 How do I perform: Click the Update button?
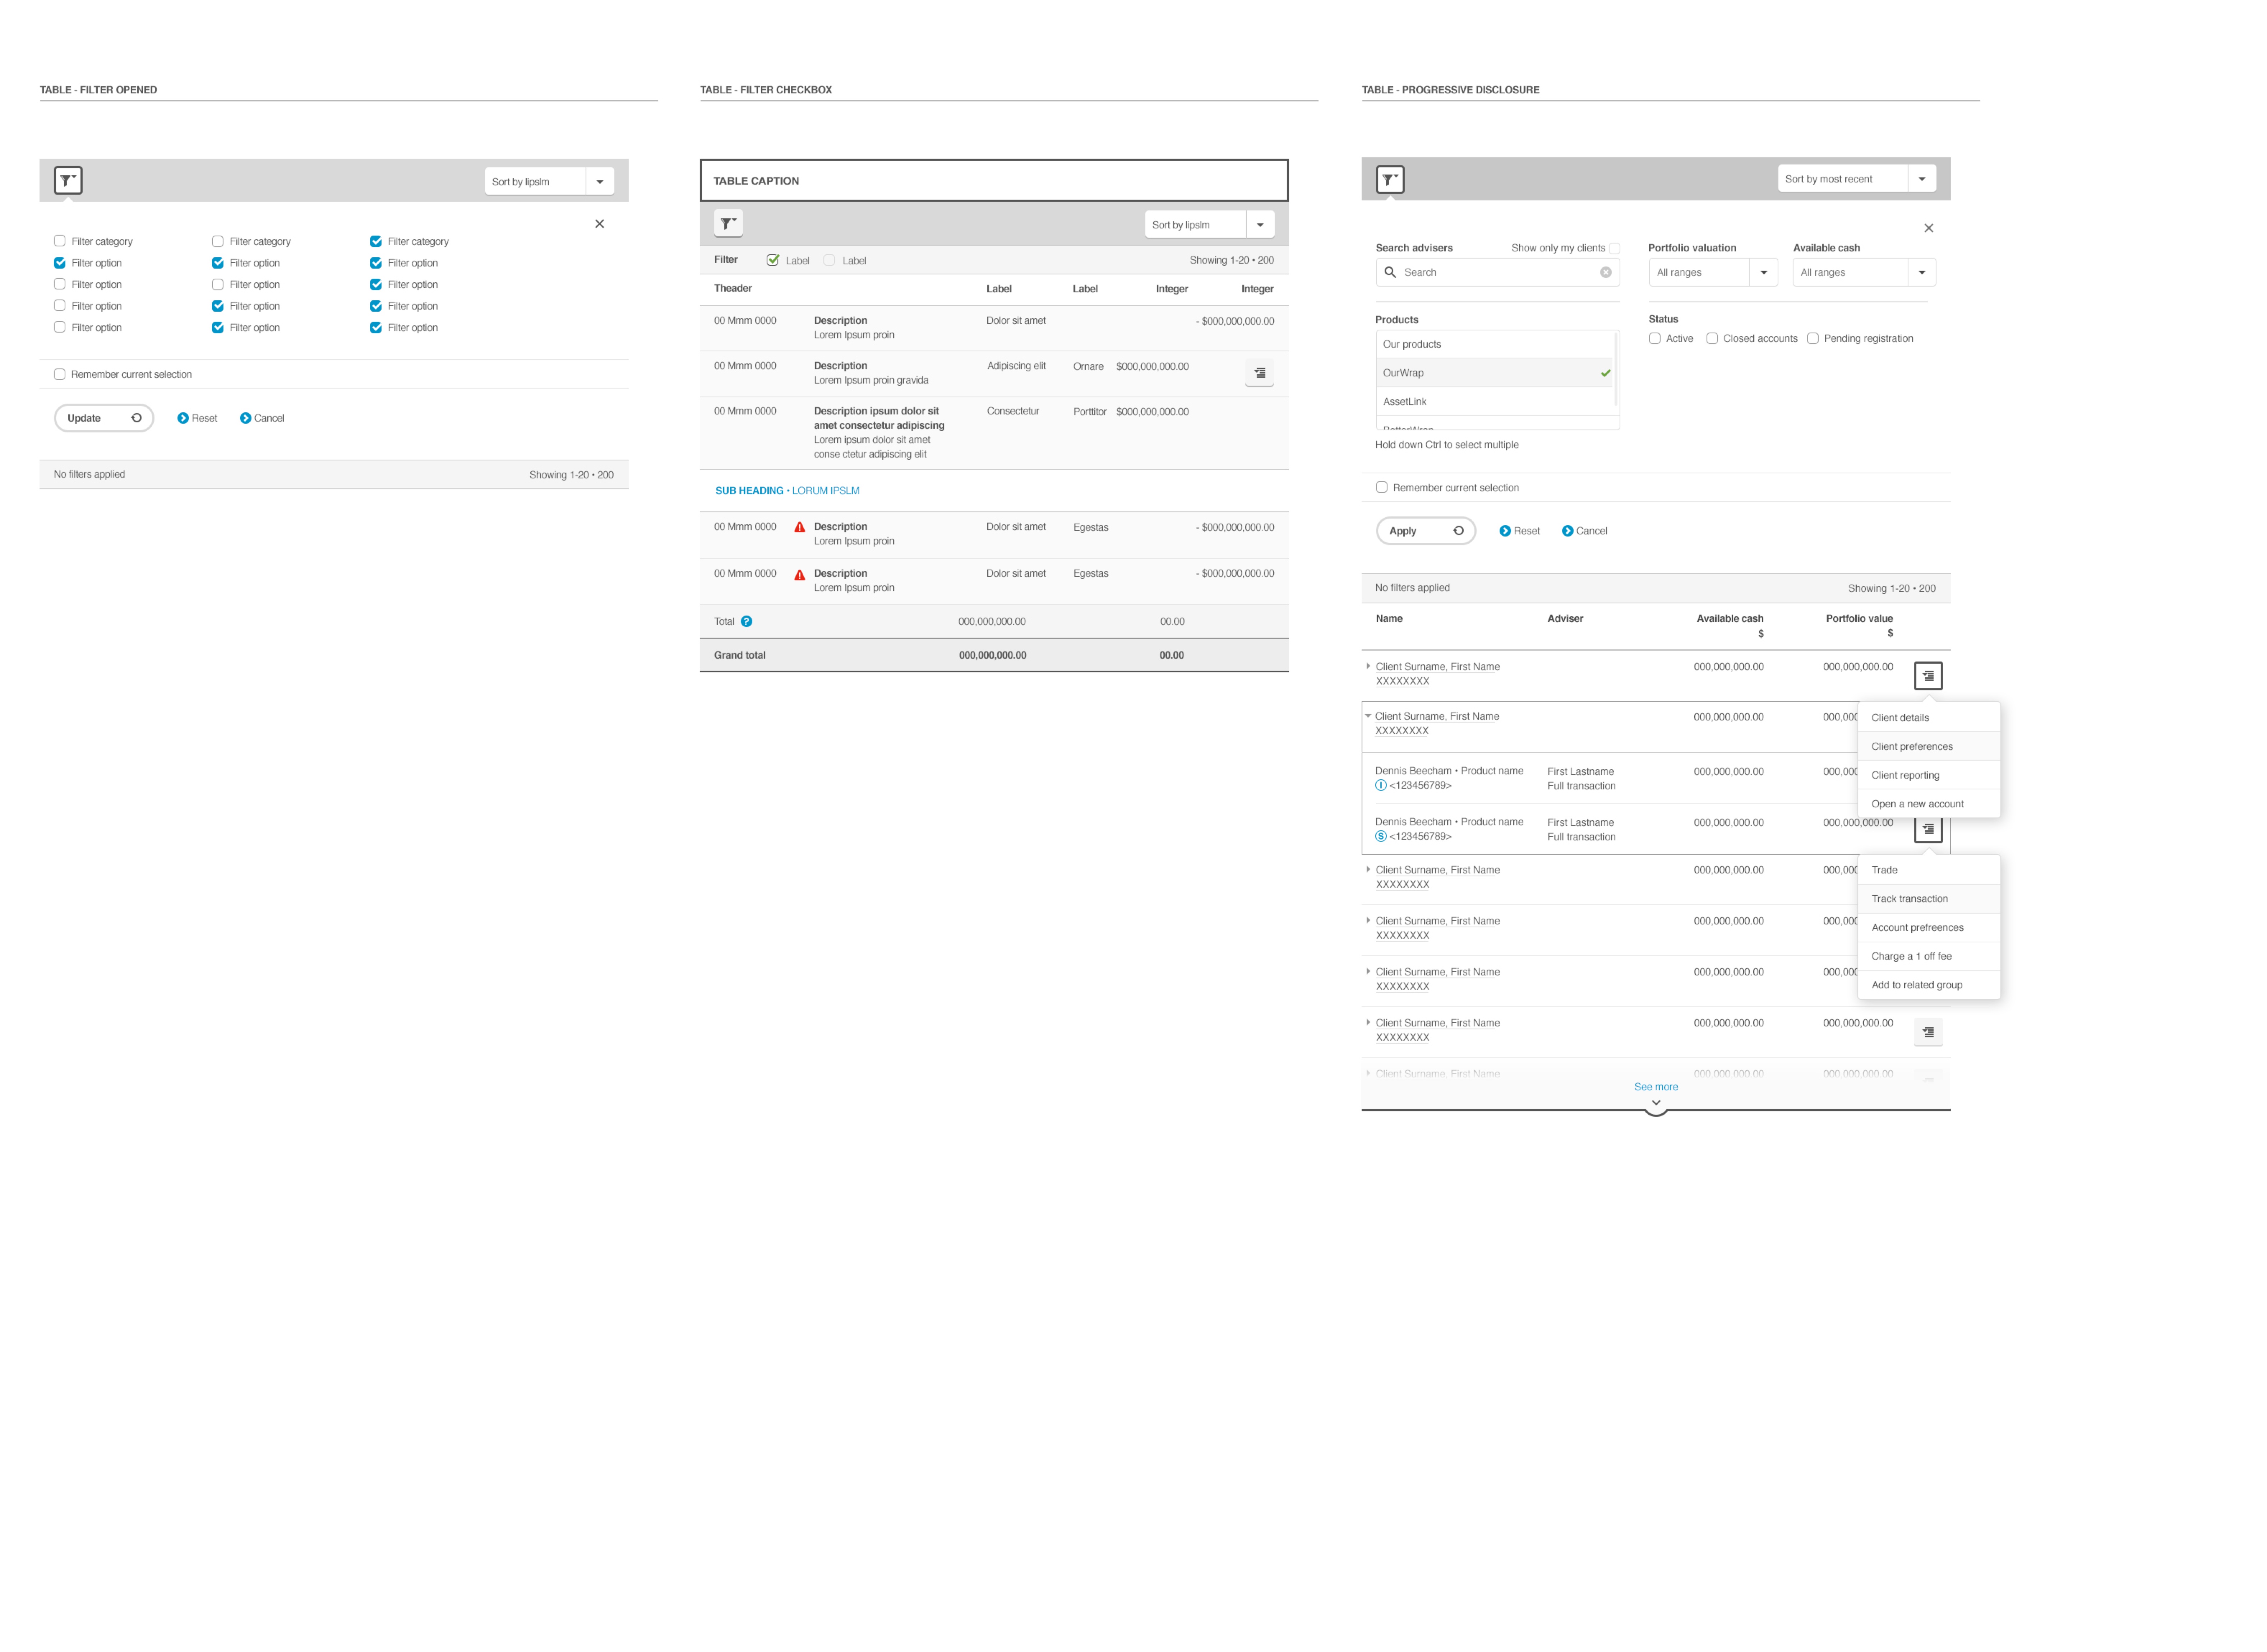(104, 418)
